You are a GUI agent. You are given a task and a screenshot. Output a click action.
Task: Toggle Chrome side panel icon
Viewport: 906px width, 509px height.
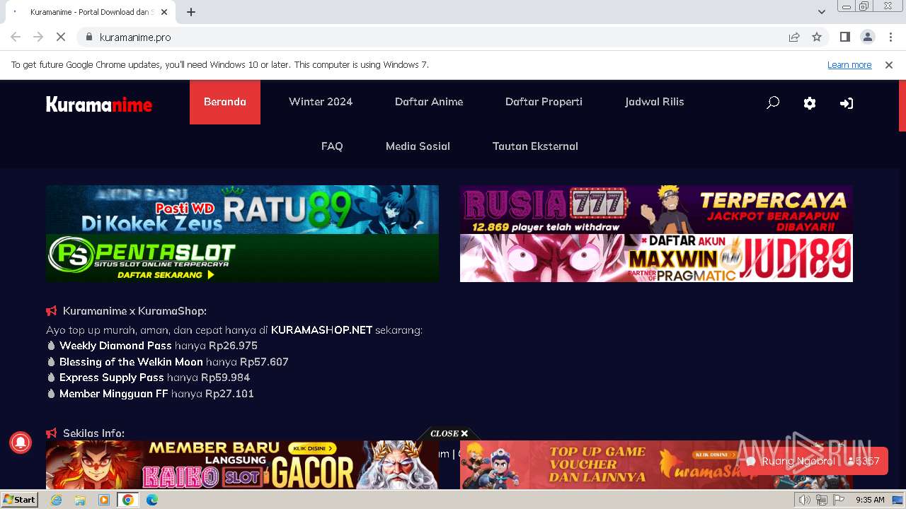tap(844, 37)
